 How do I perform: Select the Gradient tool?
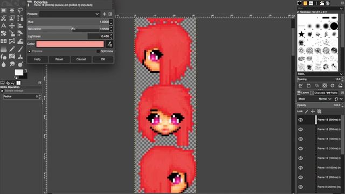4,49
